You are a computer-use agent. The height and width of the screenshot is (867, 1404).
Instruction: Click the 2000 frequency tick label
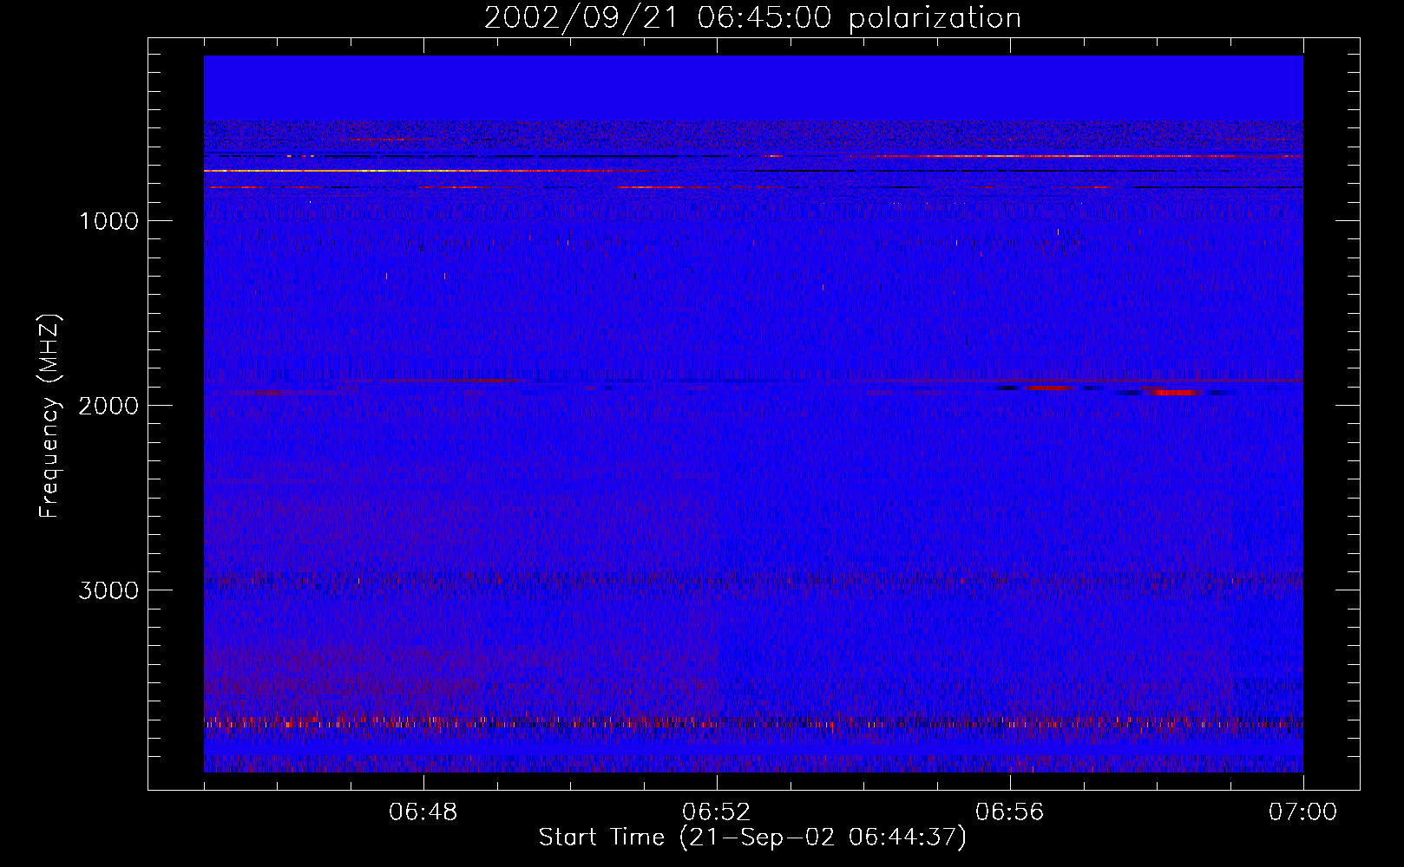coord(108,406)
